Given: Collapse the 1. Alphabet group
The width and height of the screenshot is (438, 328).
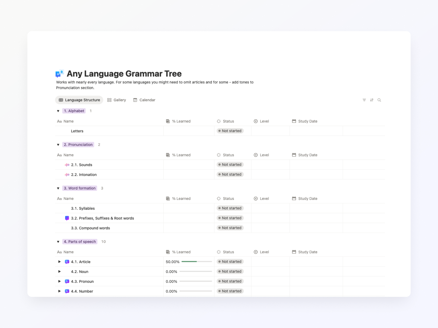Looking at the screenshot, I should click(x=58, y=111).
